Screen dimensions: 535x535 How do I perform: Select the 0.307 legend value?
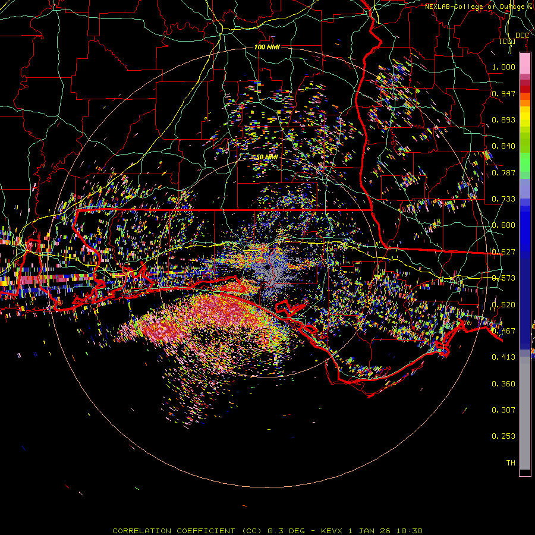coord(503,410)
